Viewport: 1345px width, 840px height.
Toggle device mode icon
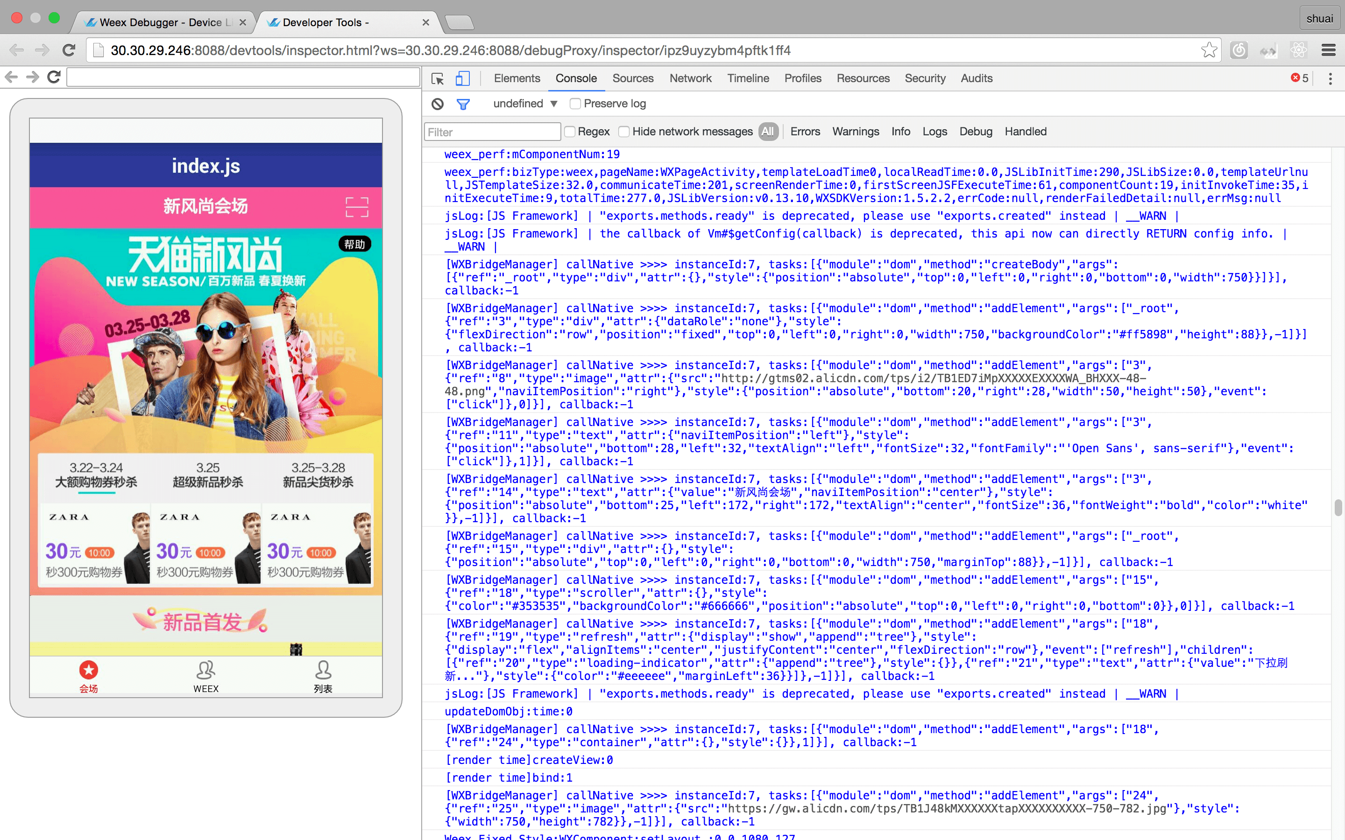point(462,79)
